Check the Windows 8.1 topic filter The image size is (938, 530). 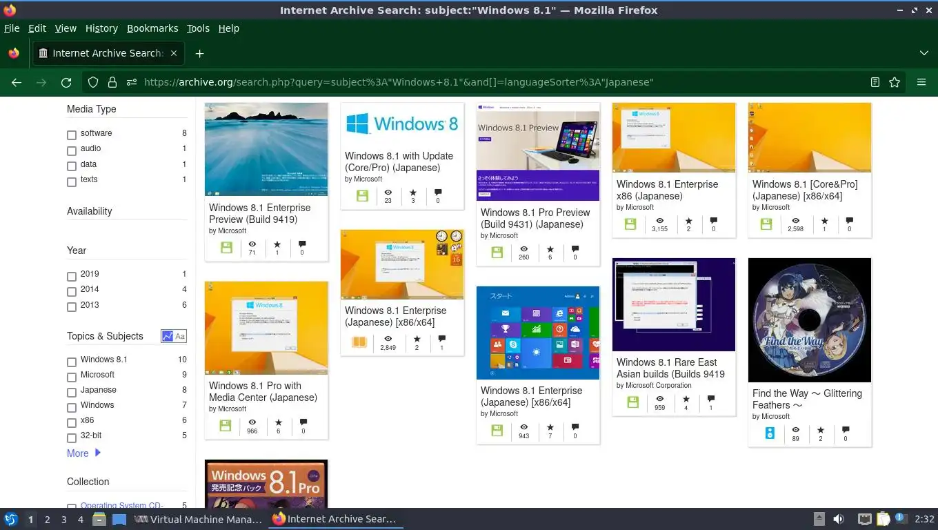tap(72, 362)
